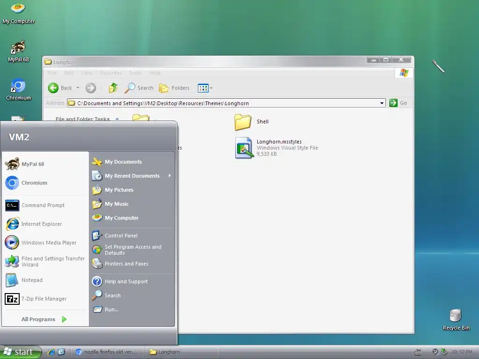The image size is (479, 359).
Task: Click the Start button
Action: (20, 352)
